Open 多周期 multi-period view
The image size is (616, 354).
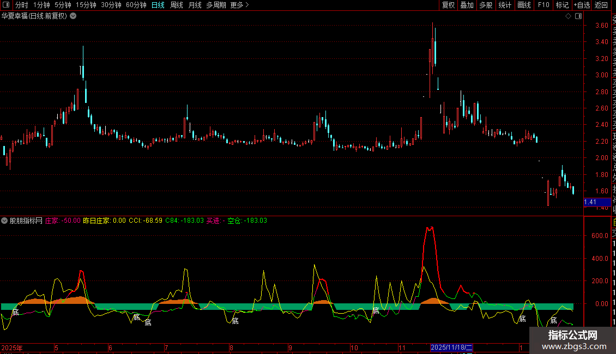(216, 5)
